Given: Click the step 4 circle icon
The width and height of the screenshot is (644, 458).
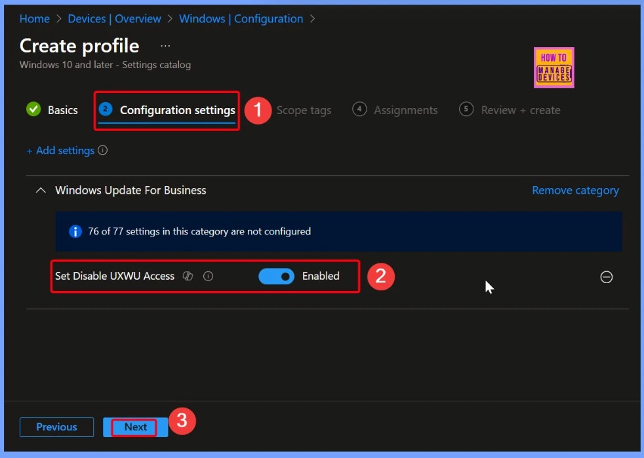Looking at the screenshot, I should [359, 109].
